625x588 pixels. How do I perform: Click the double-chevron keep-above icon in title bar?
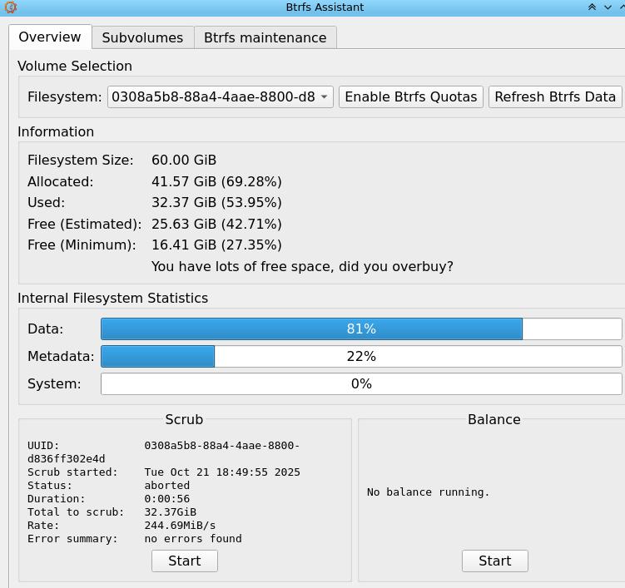point(592,7)
